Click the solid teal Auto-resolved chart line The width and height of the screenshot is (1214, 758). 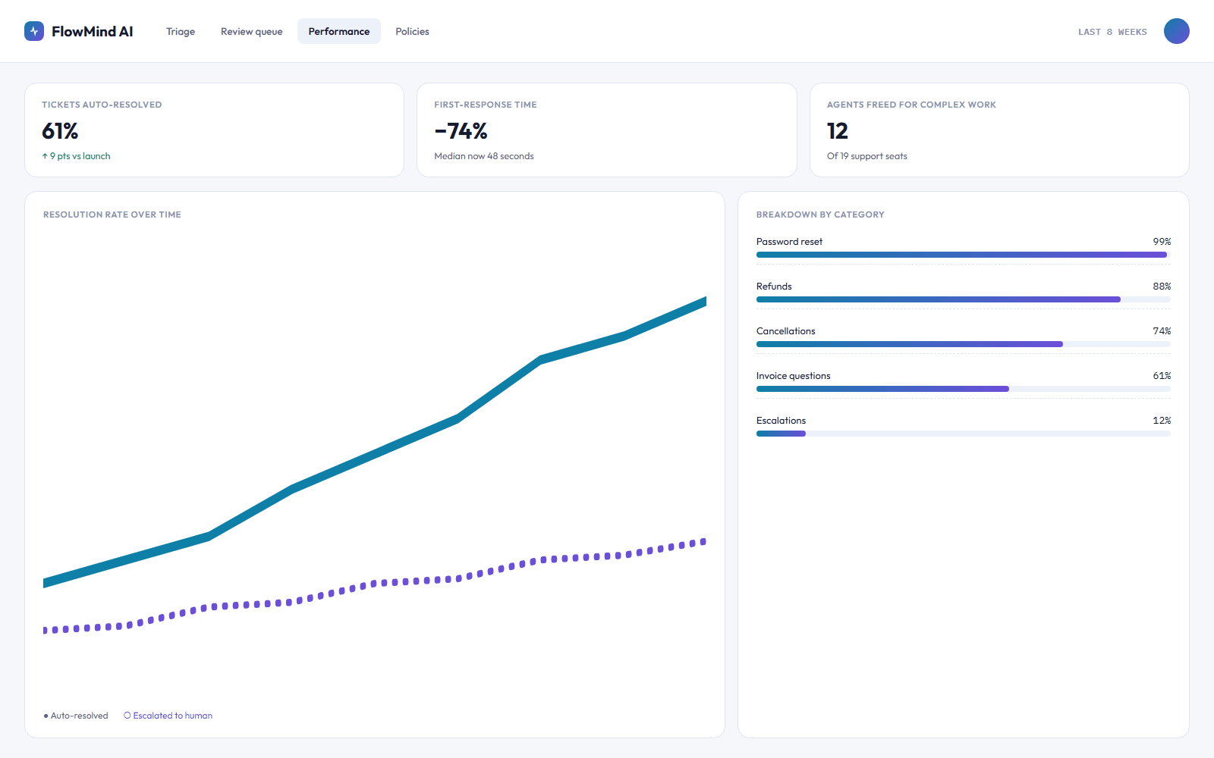375,453
